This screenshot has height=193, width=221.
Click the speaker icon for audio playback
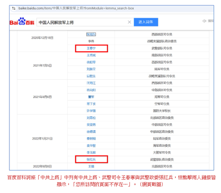click(x=204, y=21)
